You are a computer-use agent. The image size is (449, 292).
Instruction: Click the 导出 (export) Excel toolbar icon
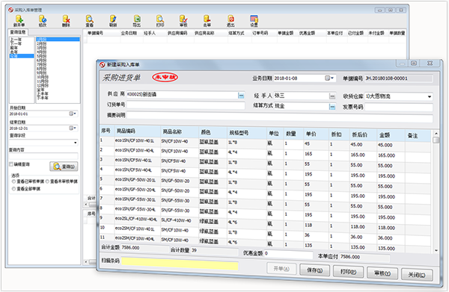pos(137,21)
